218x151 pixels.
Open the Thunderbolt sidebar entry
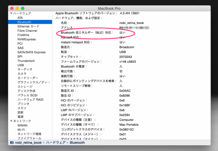[26, 61]
